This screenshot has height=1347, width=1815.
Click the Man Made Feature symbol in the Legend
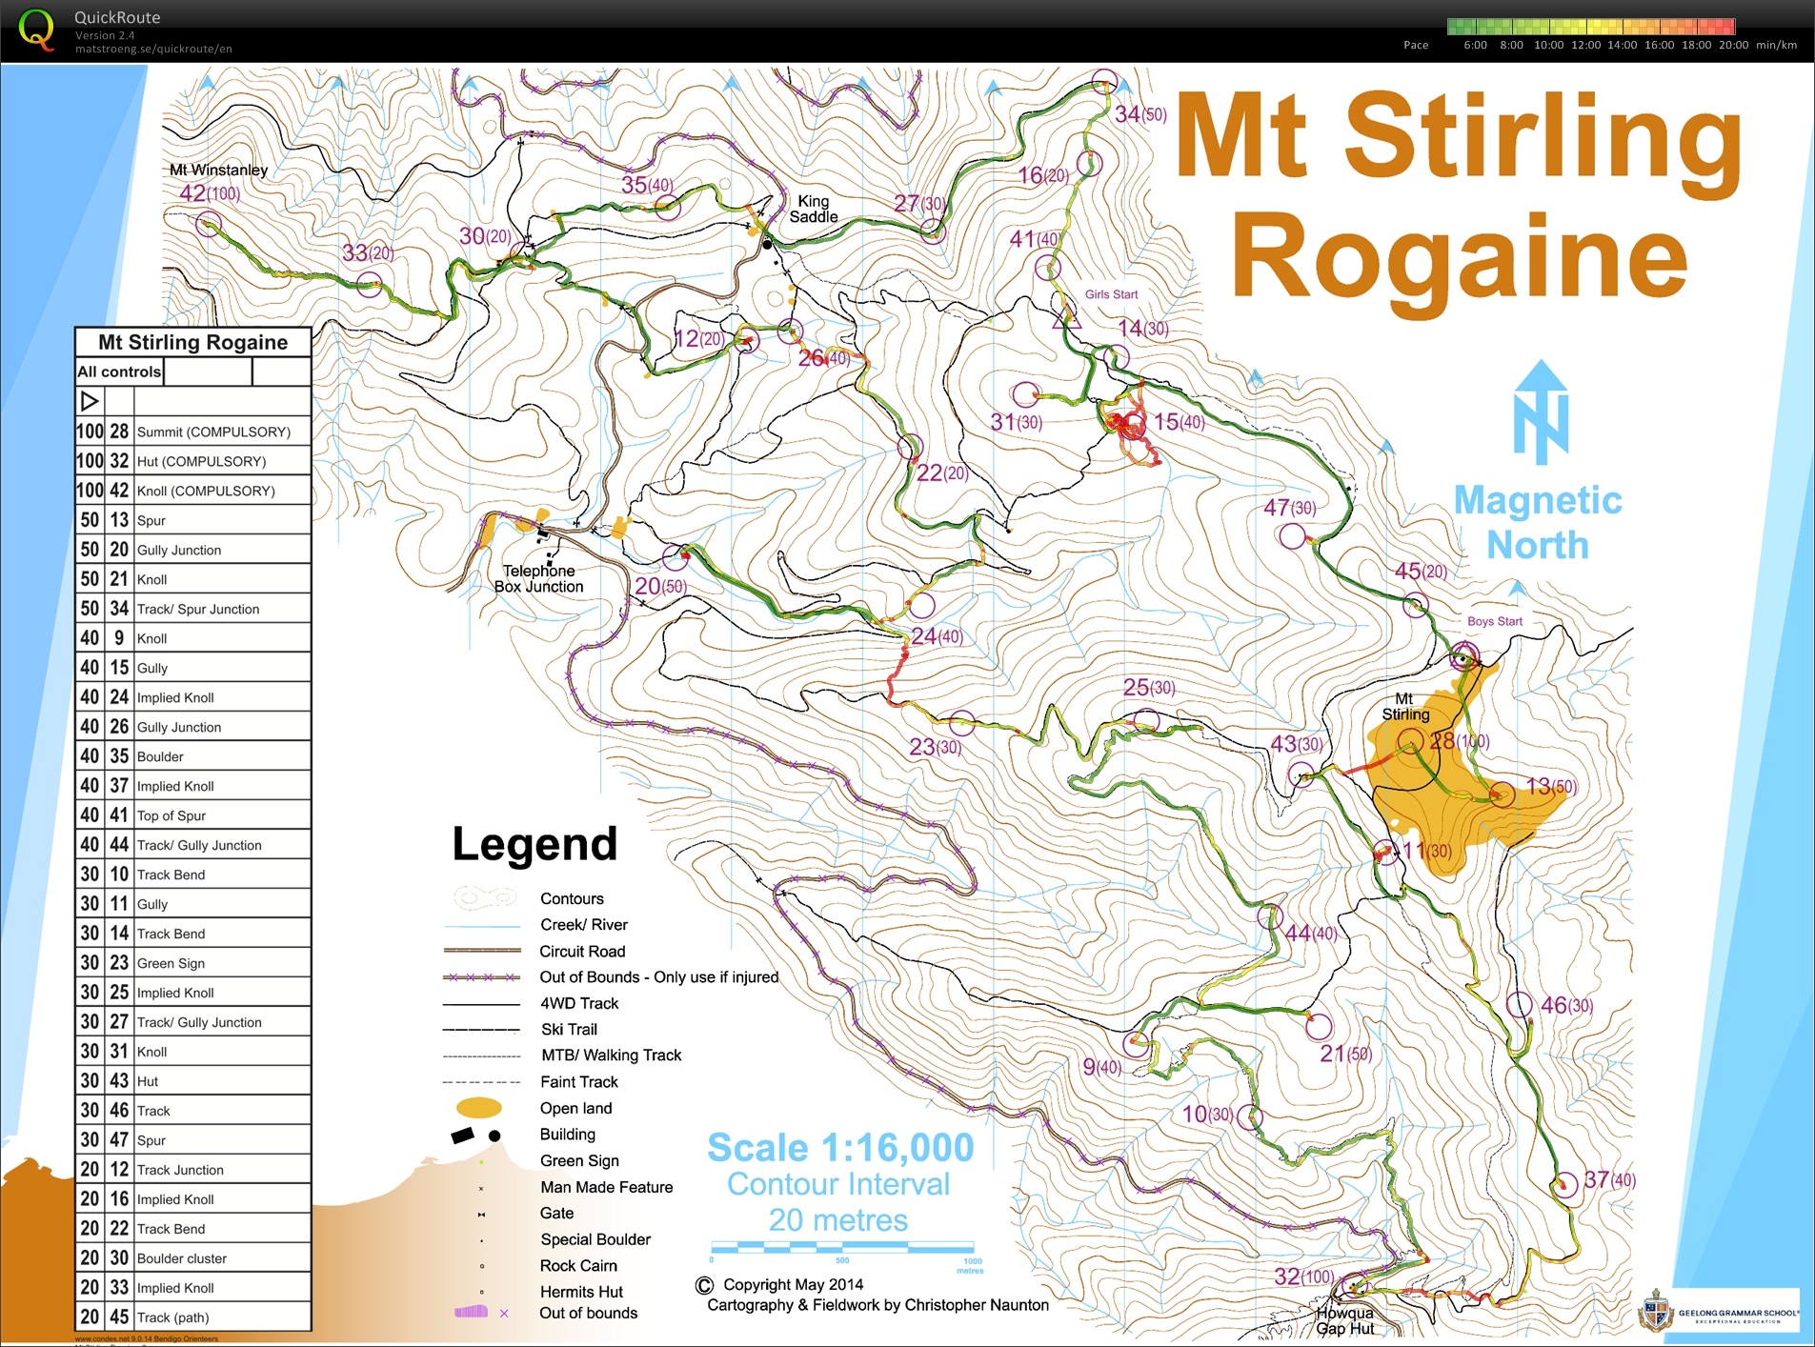tap(481, 1187)
